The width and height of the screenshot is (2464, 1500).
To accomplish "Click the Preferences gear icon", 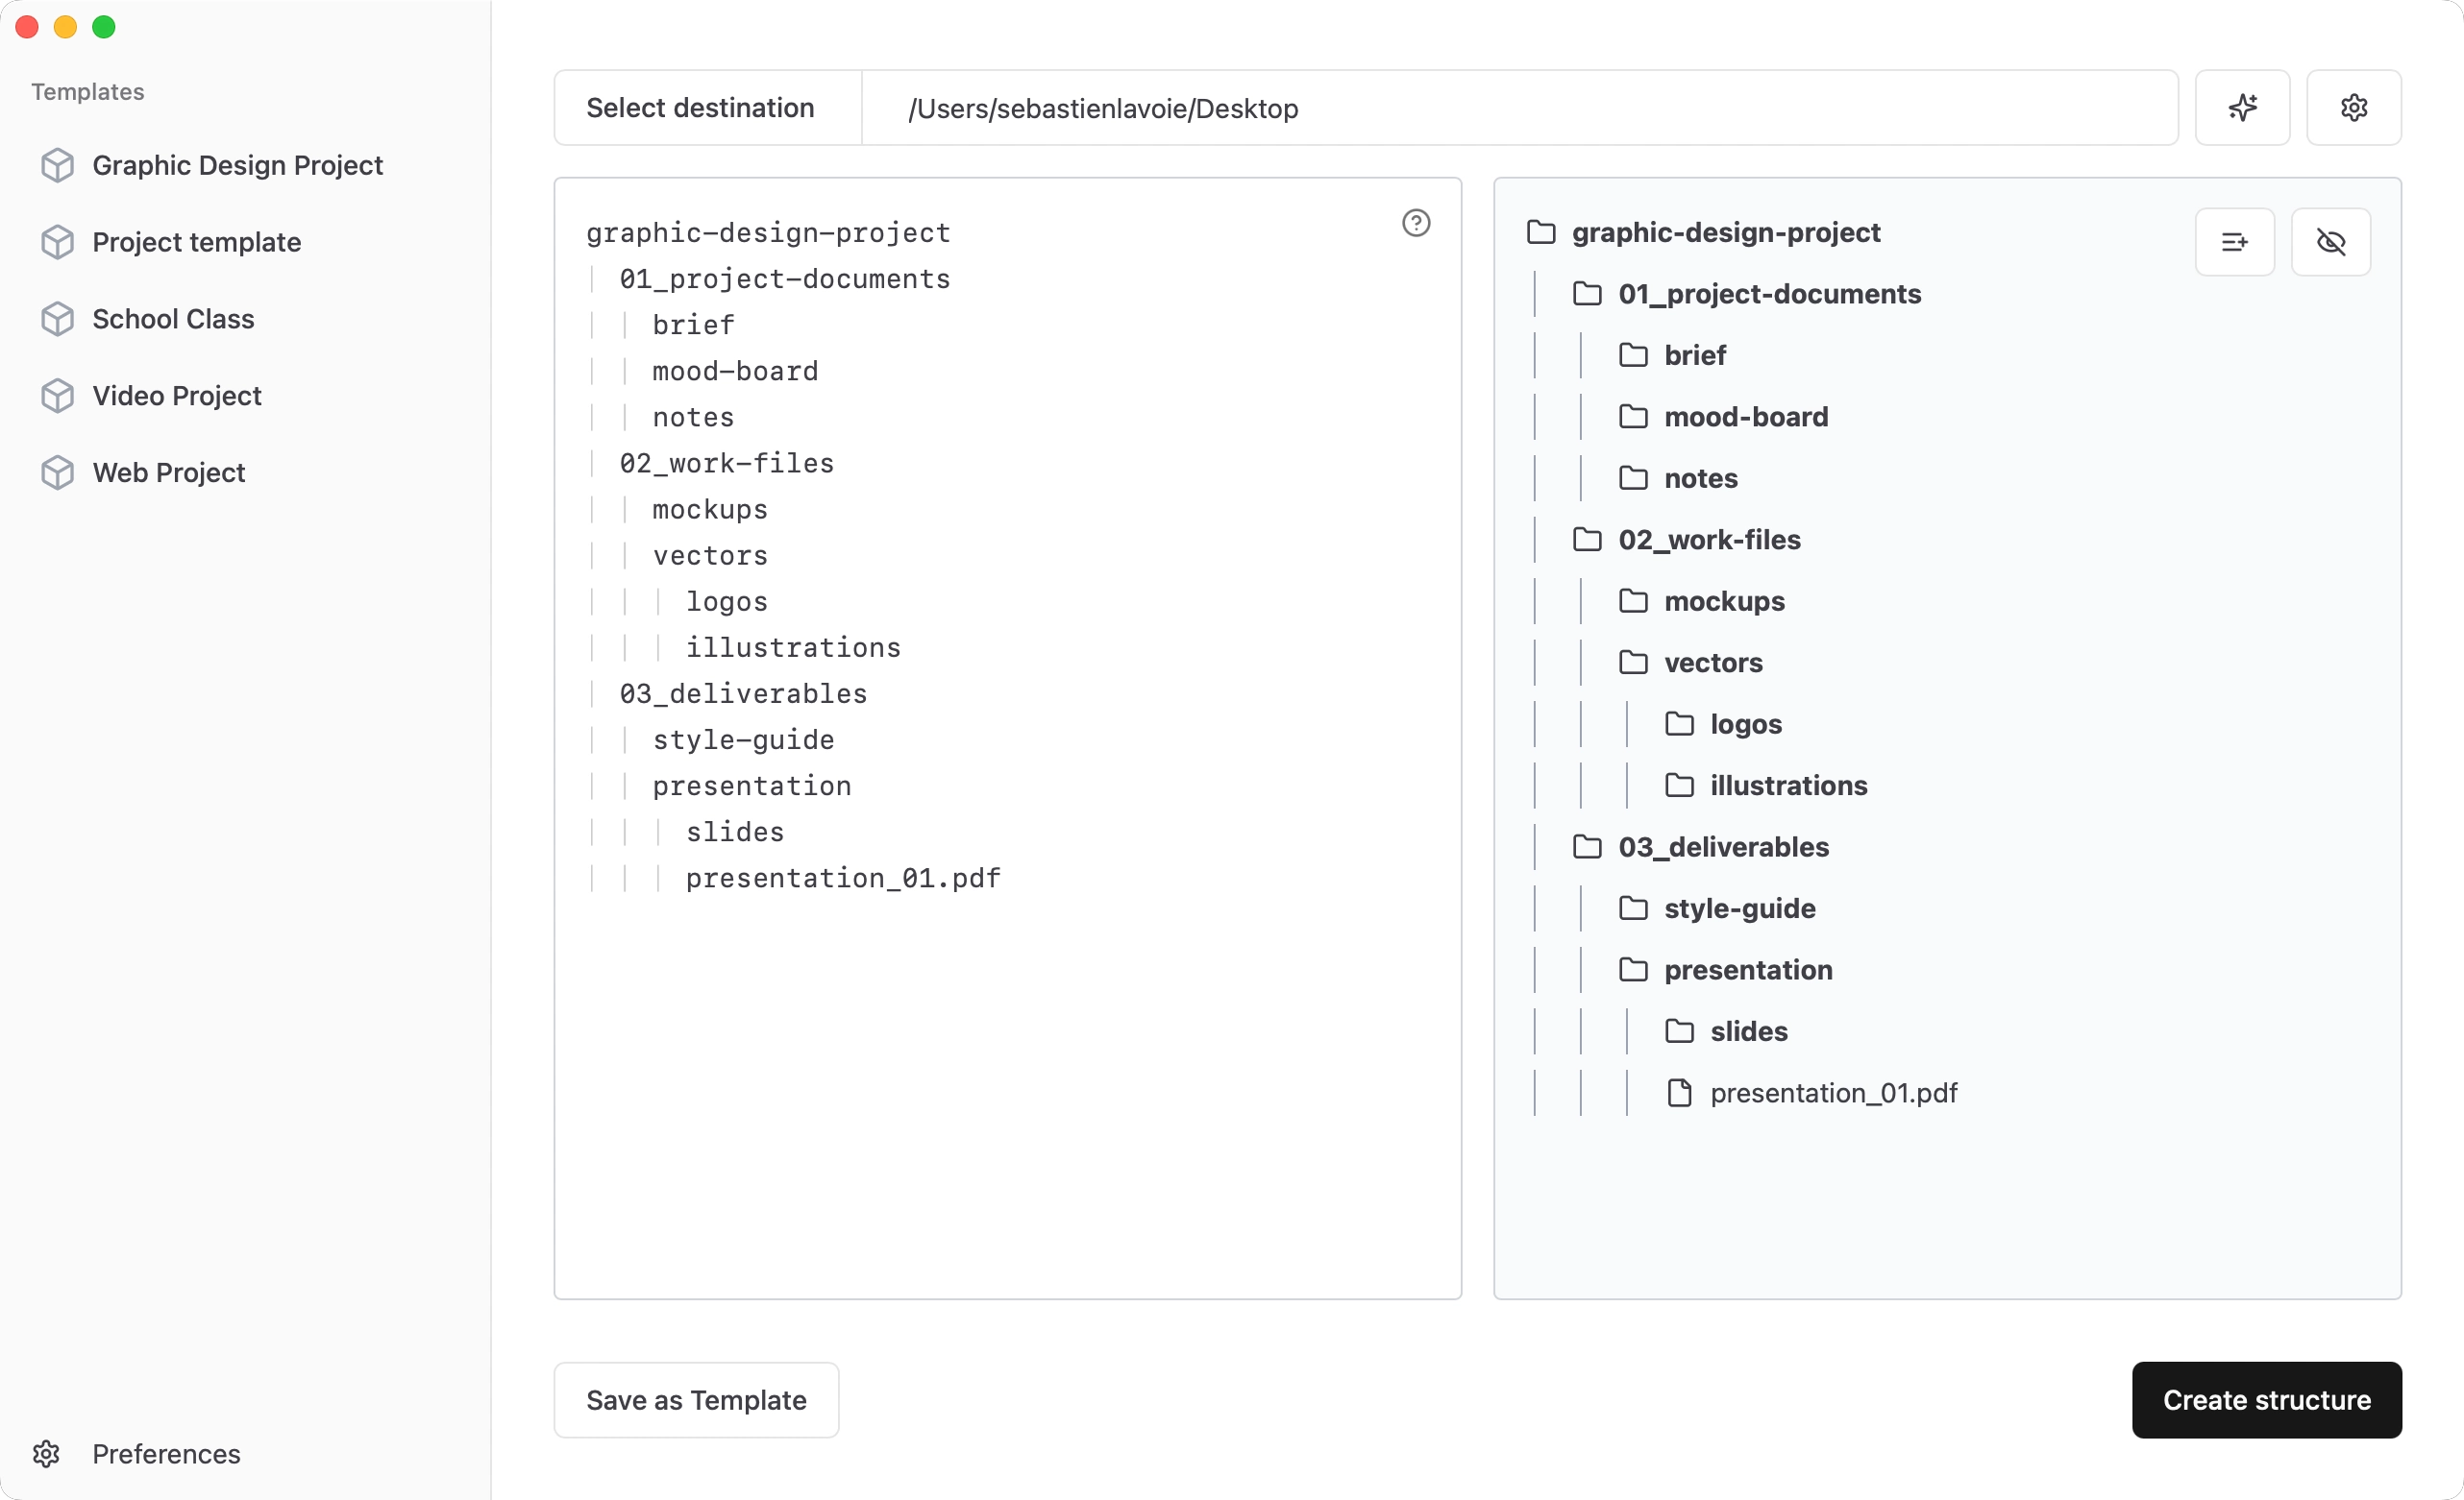I will click(x=46, y=1453).
